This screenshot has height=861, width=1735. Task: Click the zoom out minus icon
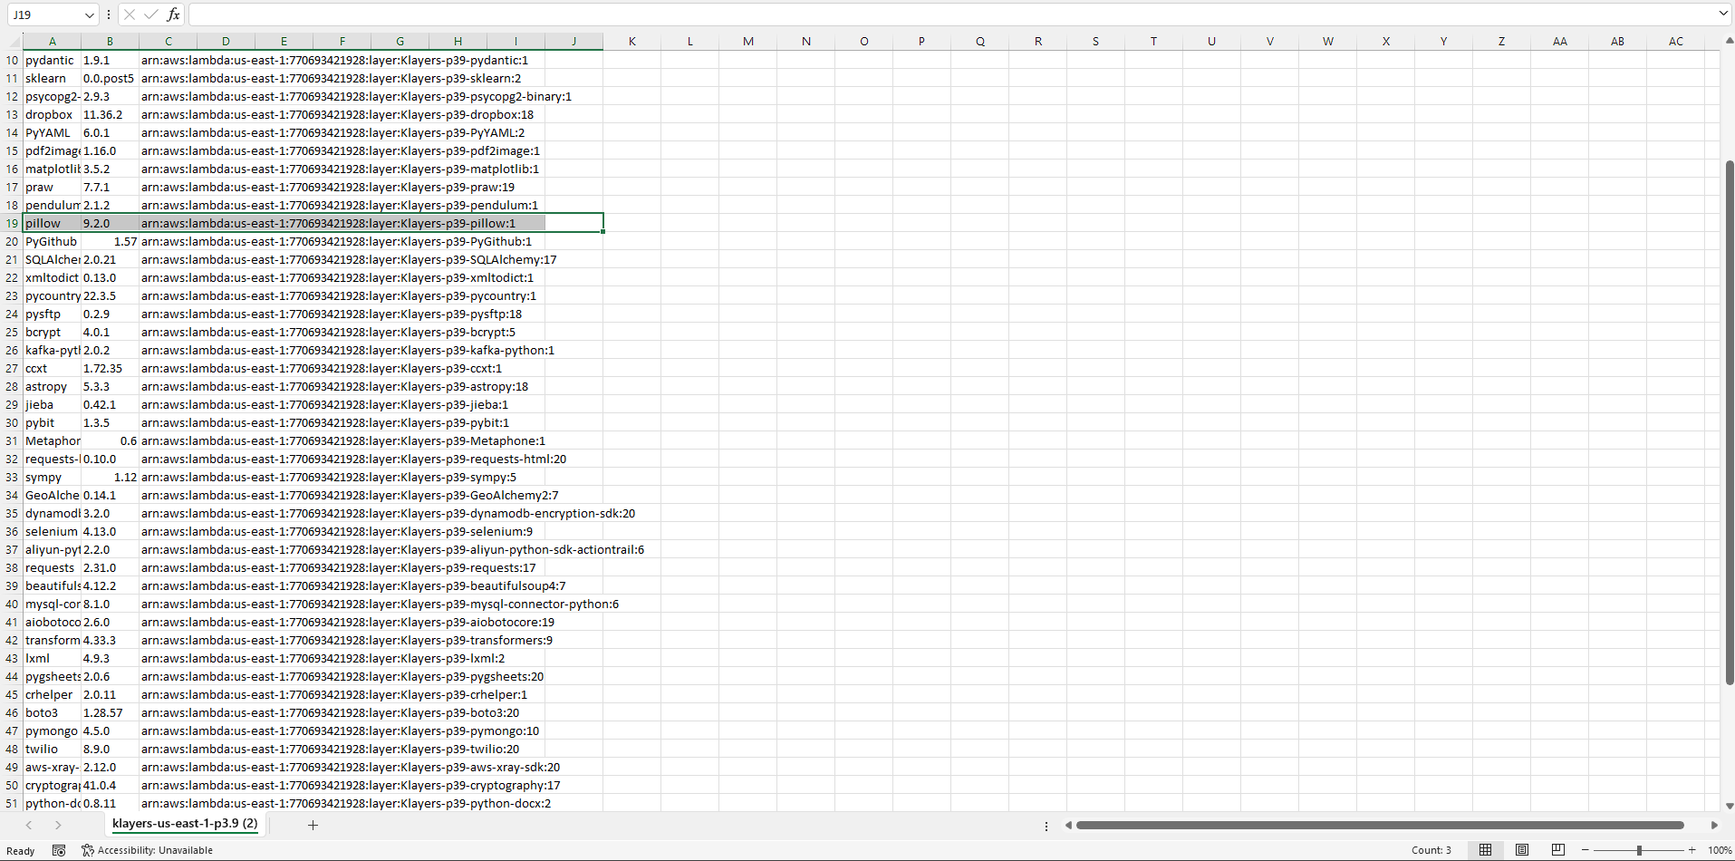[x=1586, y=850]
